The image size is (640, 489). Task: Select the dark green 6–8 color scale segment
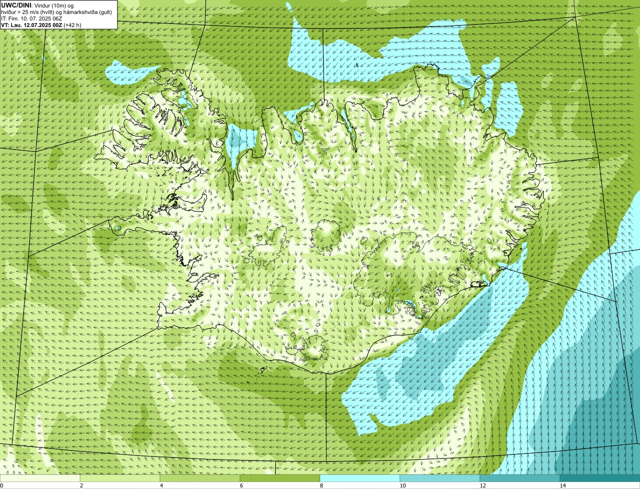[x=280, y=478]
